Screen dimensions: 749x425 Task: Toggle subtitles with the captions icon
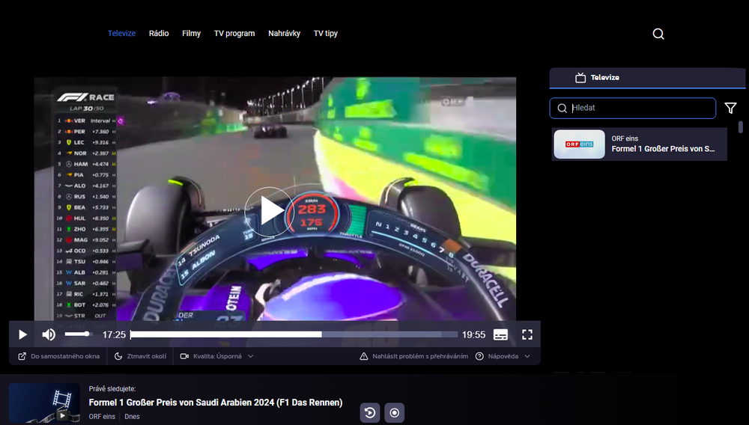click(x=501, y=334)
